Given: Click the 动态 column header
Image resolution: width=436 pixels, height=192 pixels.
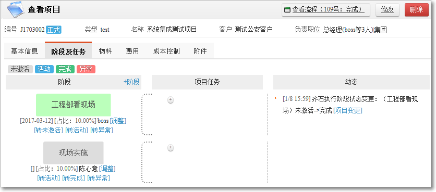Looking at the screenshot, I should click(x=351, y=82).
